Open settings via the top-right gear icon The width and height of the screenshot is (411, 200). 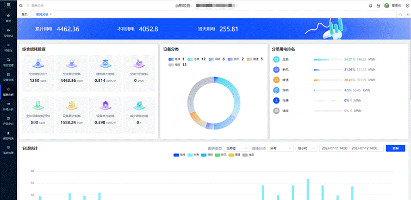[x=407, y=5]
